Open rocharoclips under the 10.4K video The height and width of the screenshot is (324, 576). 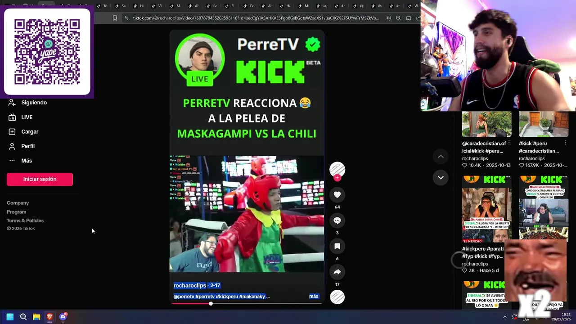click(475, 158)
